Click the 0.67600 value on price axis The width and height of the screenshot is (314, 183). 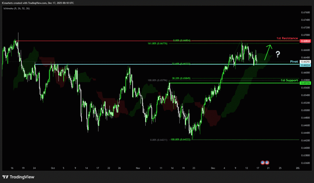305,13
